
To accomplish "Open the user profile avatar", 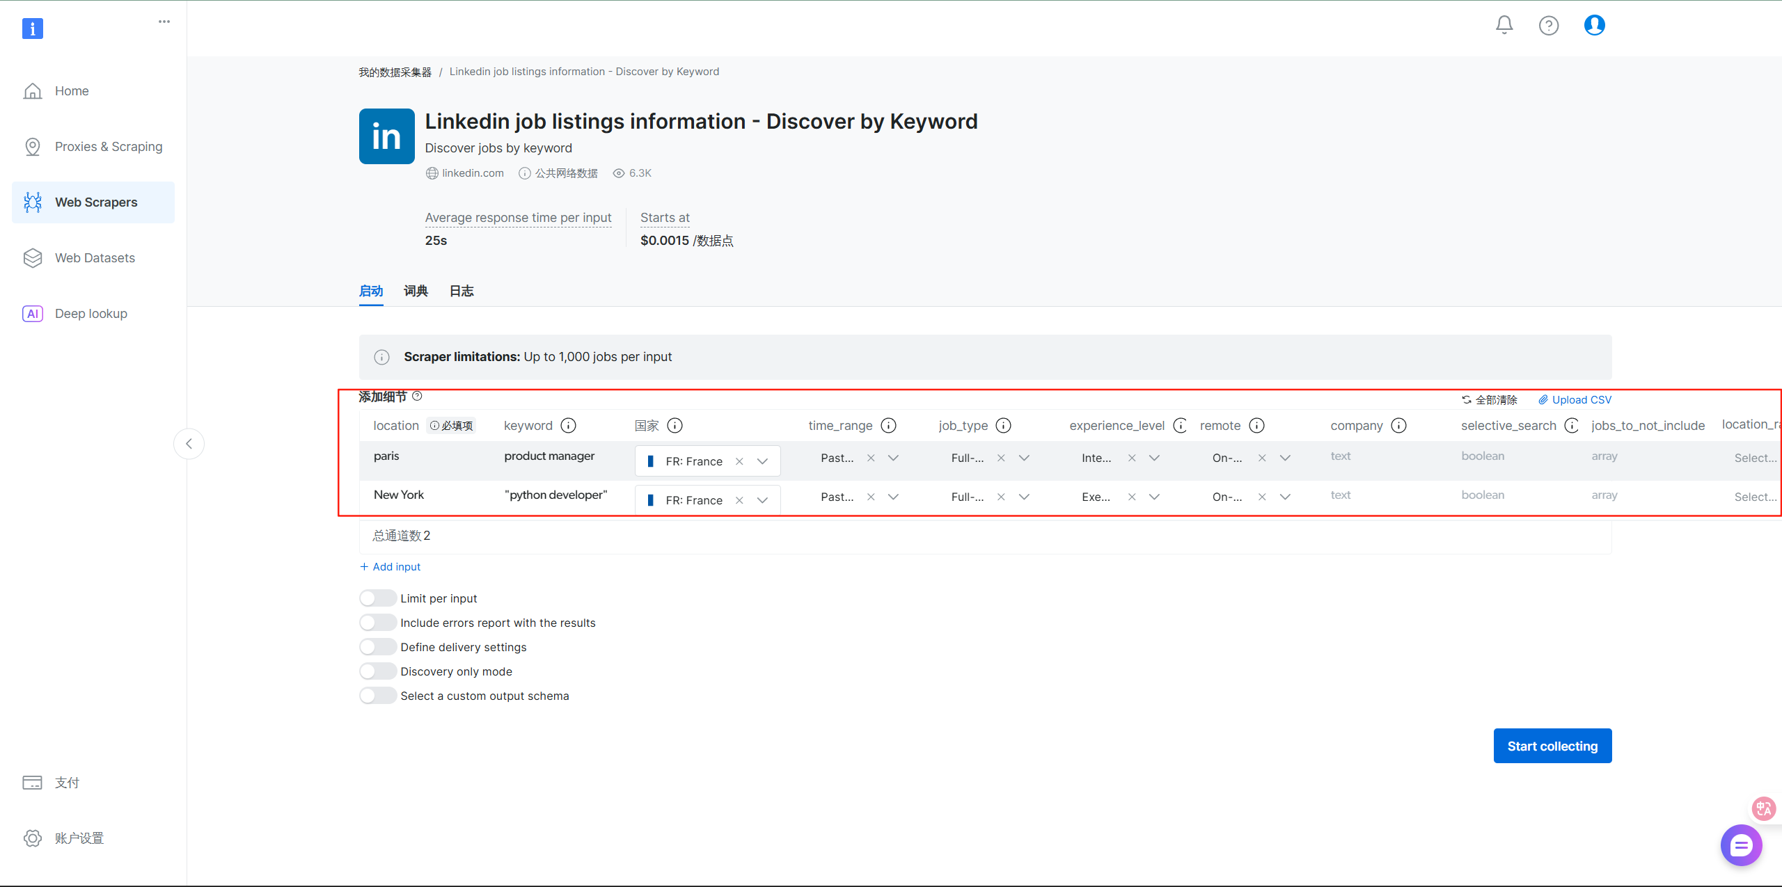I will (x=1594, y=26).
